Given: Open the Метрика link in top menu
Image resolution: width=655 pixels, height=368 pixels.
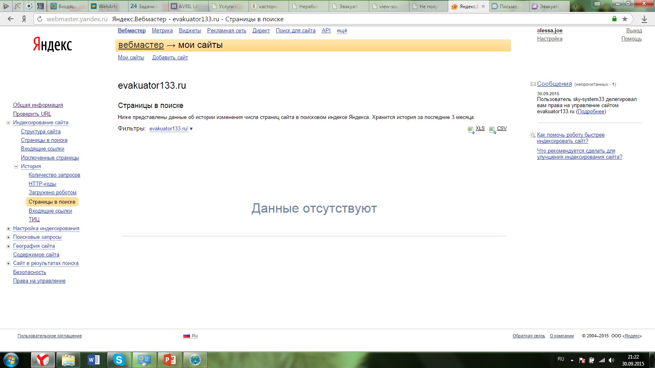Looking at the screenshot, I should coord(162,31).
